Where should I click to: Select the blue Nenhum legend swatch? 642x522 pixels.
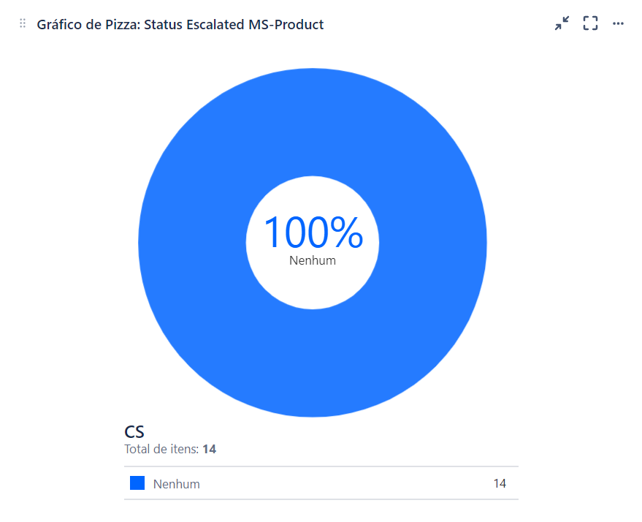point(137,483)
